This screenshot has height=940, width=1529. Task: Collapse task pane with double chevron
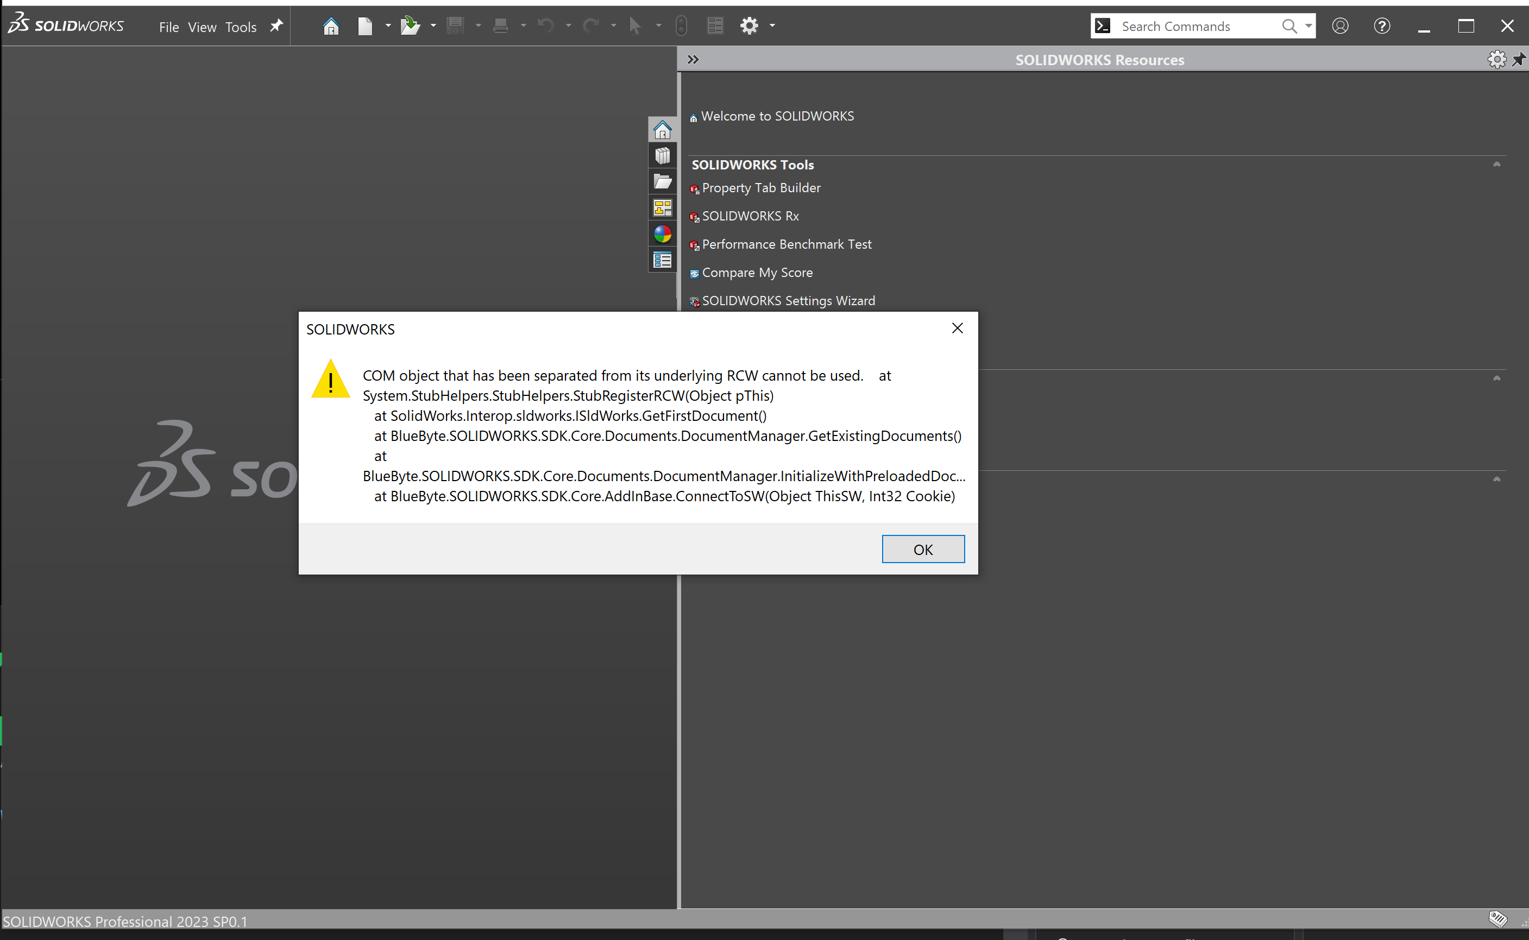click(x=693, y=60)
